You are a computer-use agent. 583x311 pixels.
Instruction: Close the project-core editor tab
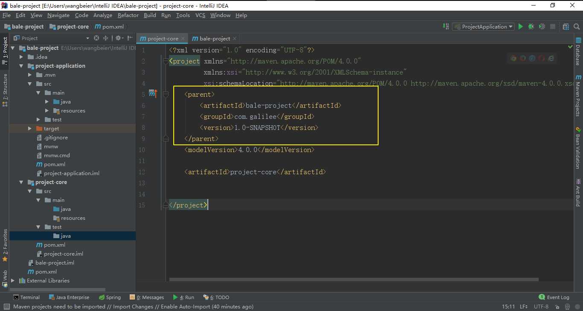click(x=183, y=38)
